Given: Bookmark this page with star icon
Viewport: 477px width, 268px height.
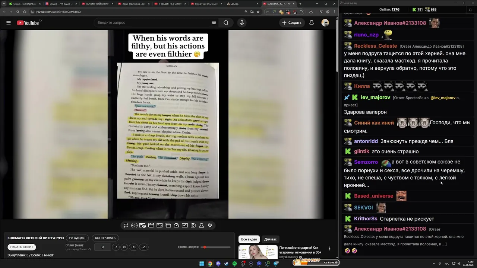Looking at the screenshot, I should coord(258,12).
